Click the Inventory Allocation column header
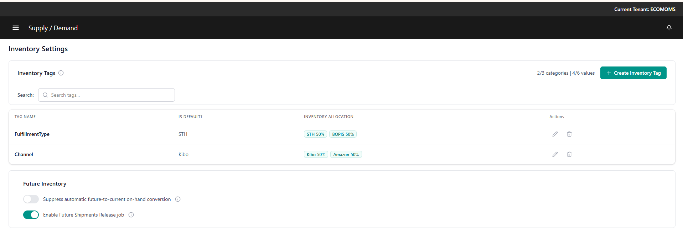The image size is (683, 240). point(328,117)
